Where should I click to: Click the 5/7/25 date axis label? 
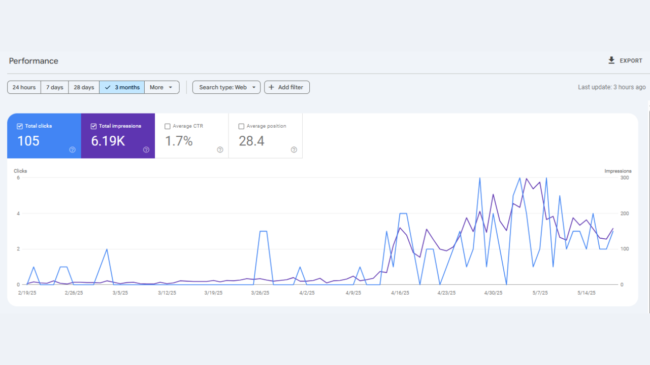tap(540, 293)
